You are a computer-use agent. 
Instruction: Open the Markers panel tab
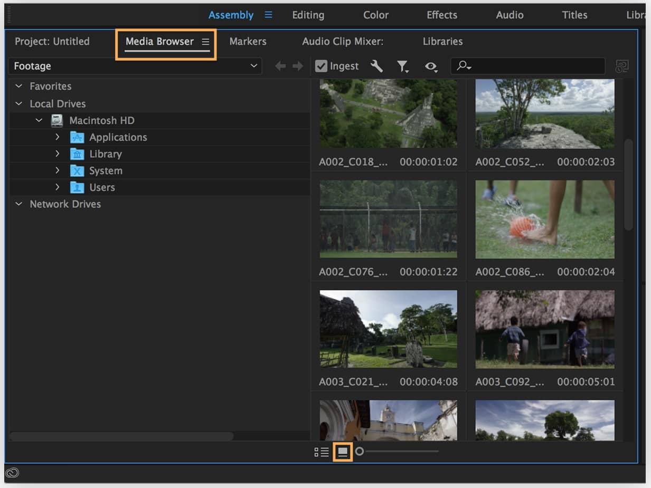pos(248,41)
